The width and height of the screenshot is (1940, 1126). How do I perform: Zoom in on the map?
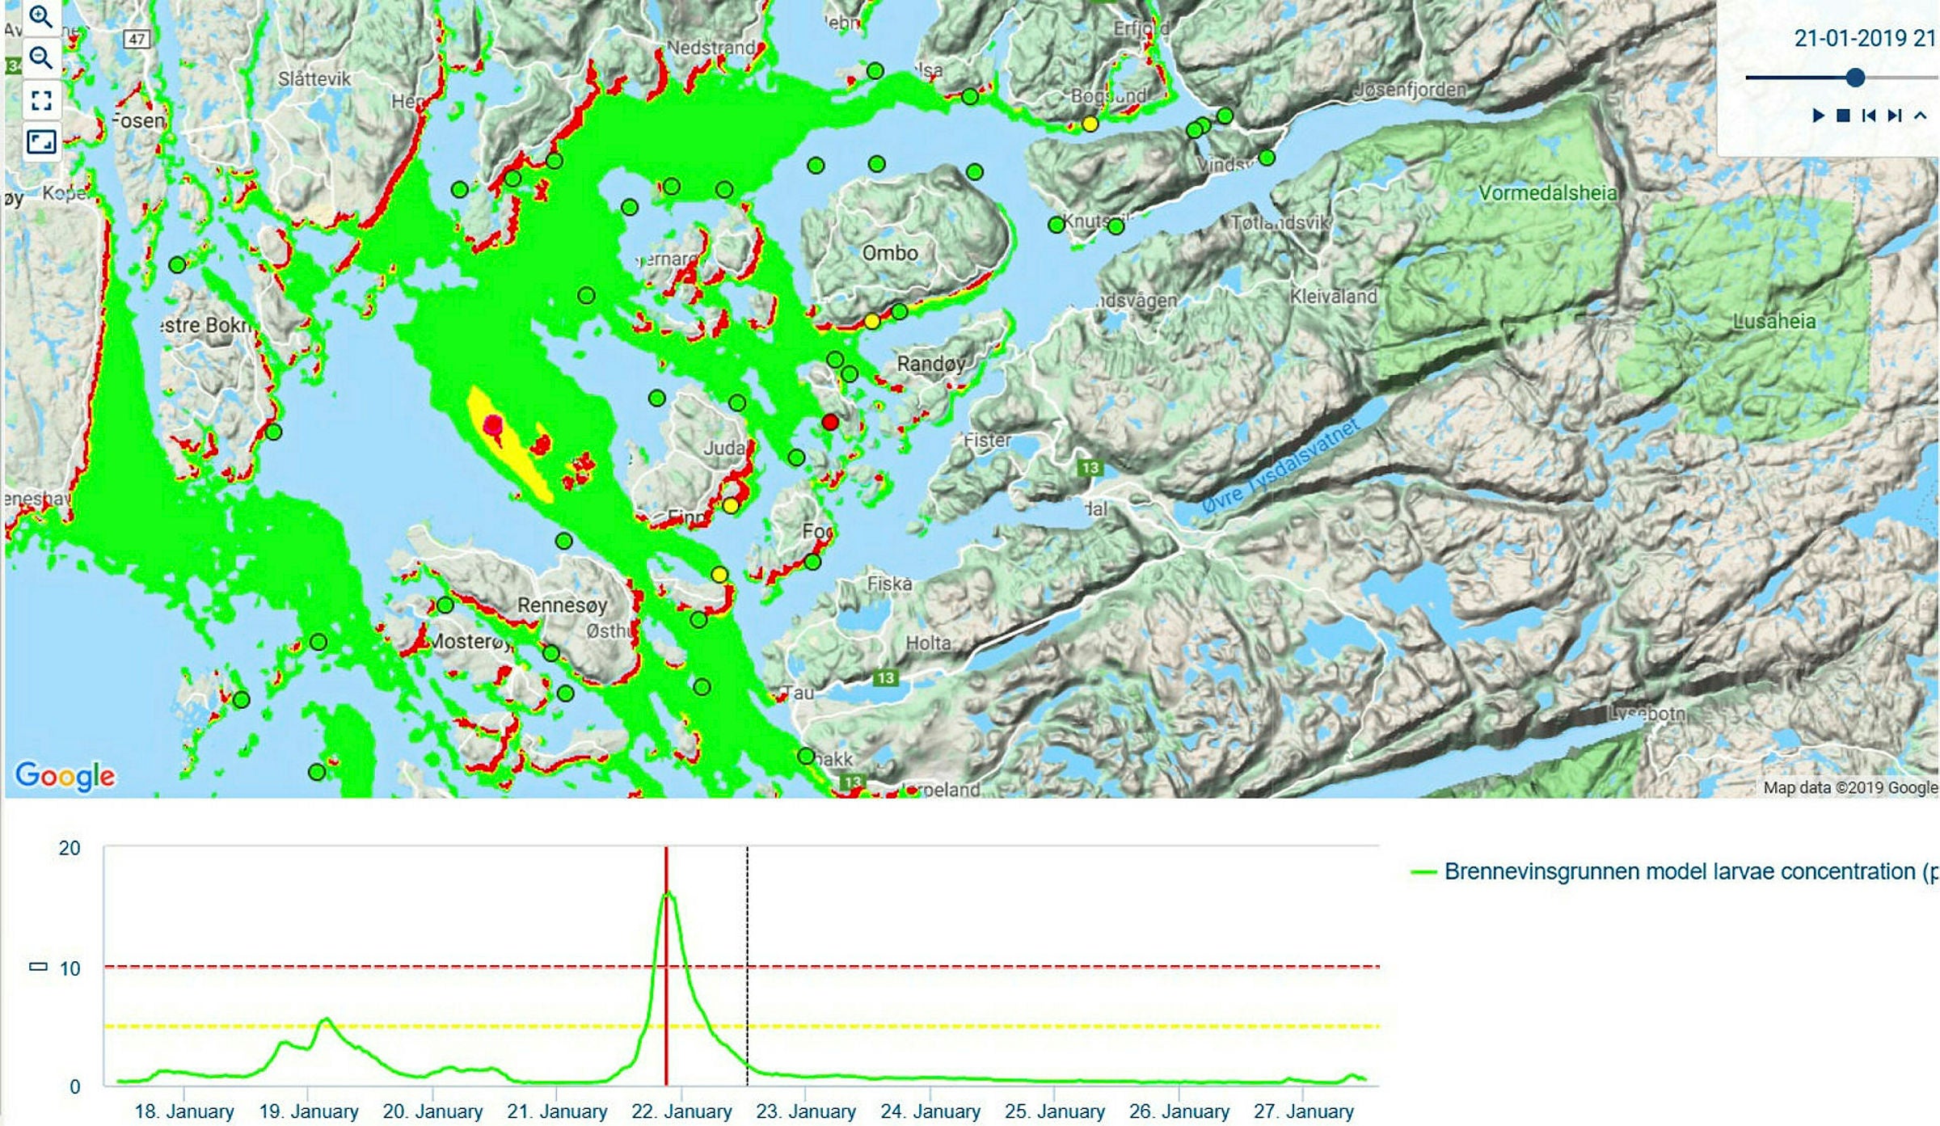click(x=40, y=15)
